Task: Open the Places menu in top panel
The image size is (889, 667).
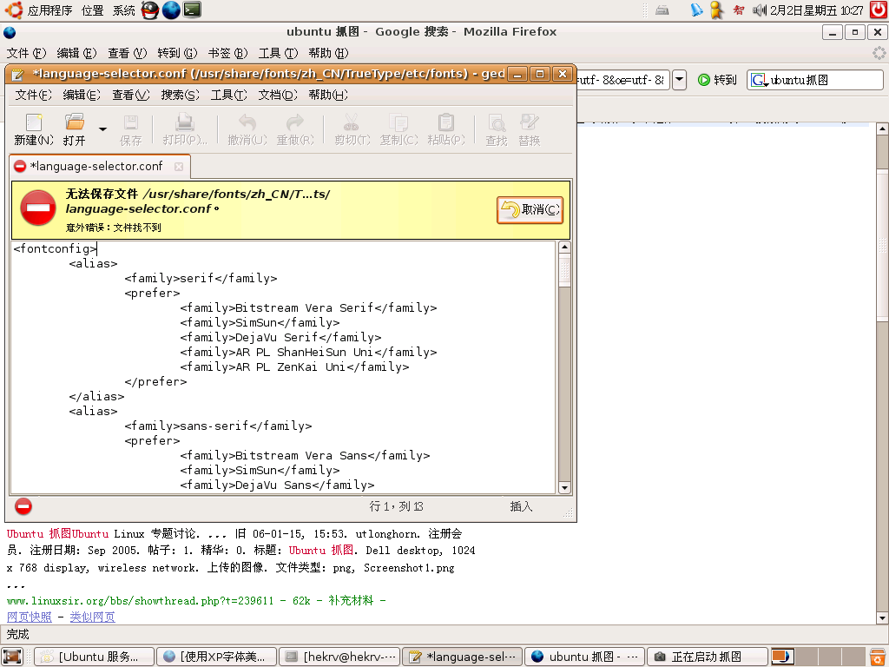Action: tap(92, 10)
